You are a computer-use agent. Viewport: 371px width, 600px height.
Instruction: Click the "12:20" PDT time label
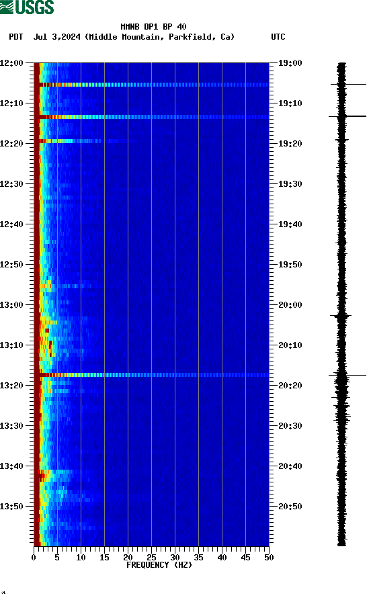[11, 144]
